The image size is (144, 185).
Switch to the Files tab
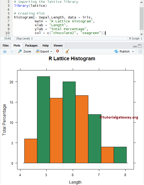coord(6,45)
